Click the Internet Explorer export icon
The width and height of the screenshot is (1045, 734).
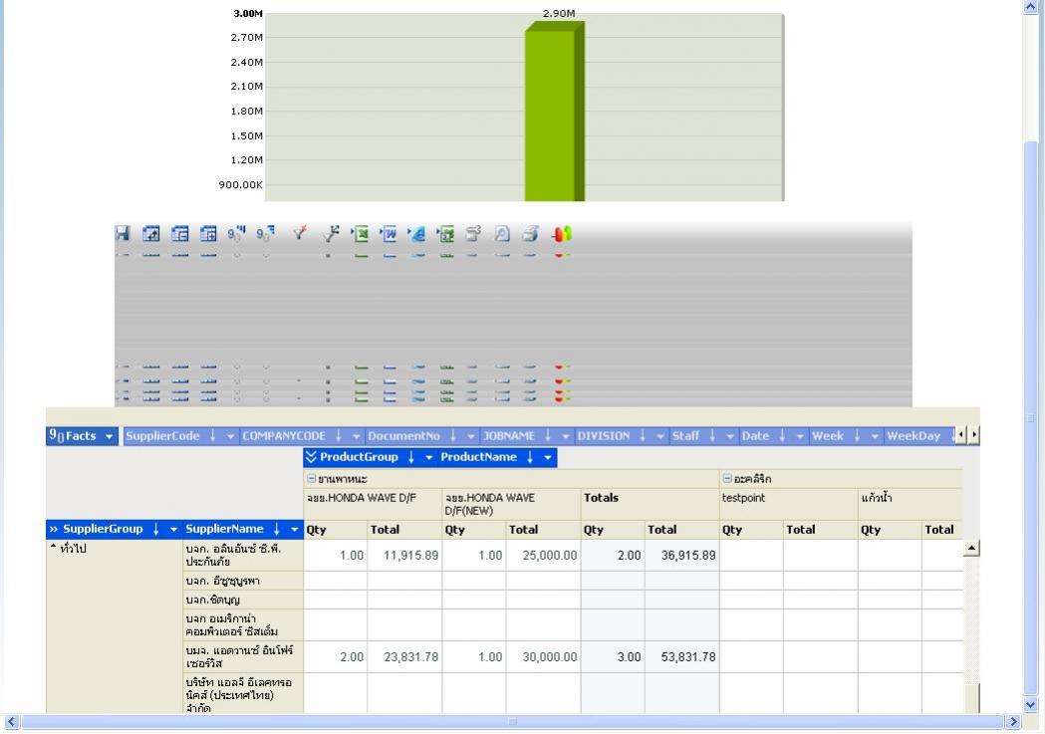417,233
